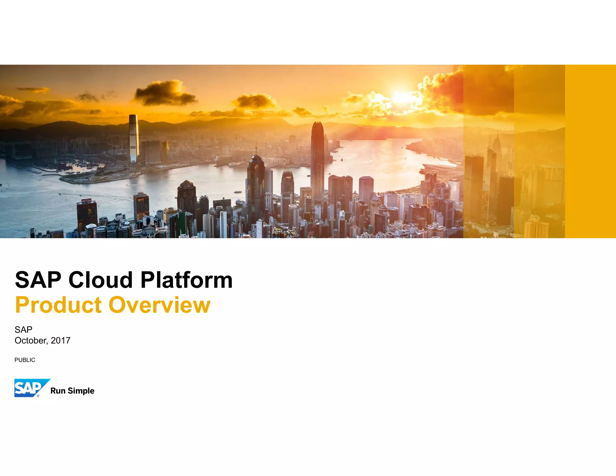The image size is (616, 476).
Task: Select the SAP Cloud Platform title
Action: click(124, 280)
